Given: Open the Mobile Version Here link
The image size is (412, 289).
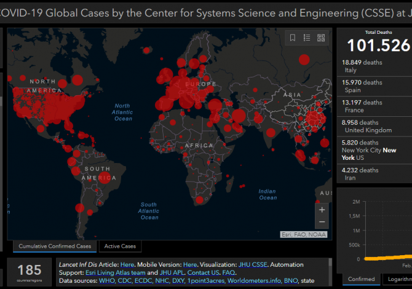Looking at the screenshot, I should pyautogui.click(x=190, y=264).
